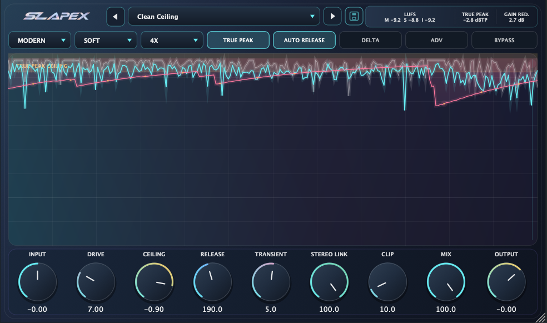547x323 pixels.
Task: Click the STEREO LINK value 100.0
Action: click(x=329, y=310)
